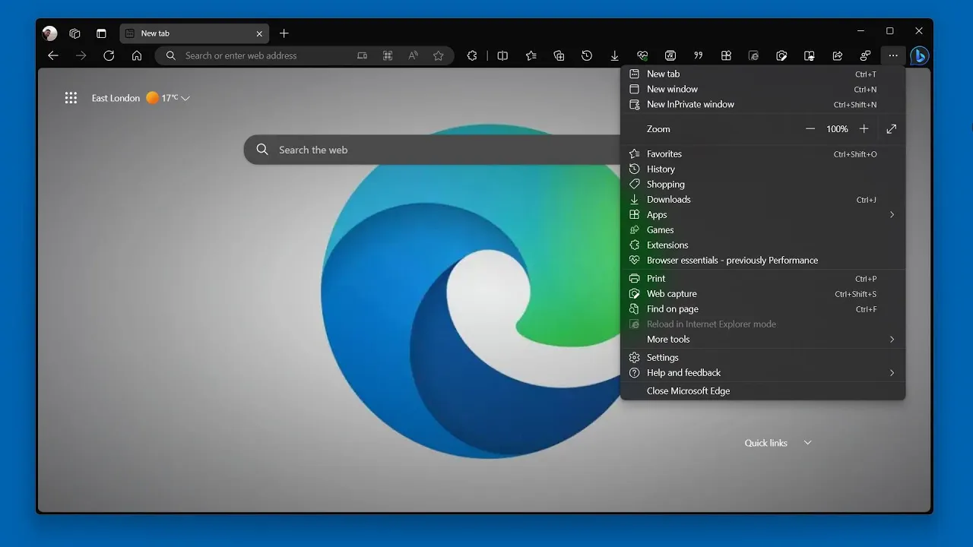Open the Feedback toolbar icon
The height and width of the screenshot is (547, 973).
pos(865,55)
